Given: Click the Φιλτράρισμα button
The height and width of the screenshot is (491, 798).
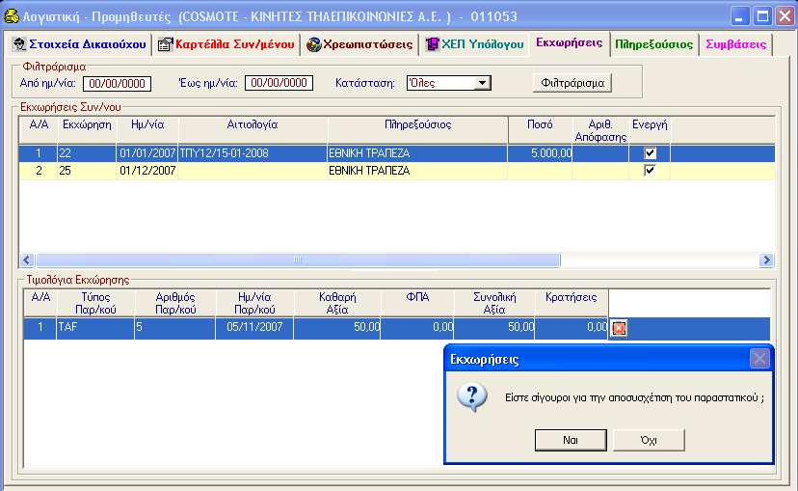Looking at the screenshot, I should [x=572, y=83].
